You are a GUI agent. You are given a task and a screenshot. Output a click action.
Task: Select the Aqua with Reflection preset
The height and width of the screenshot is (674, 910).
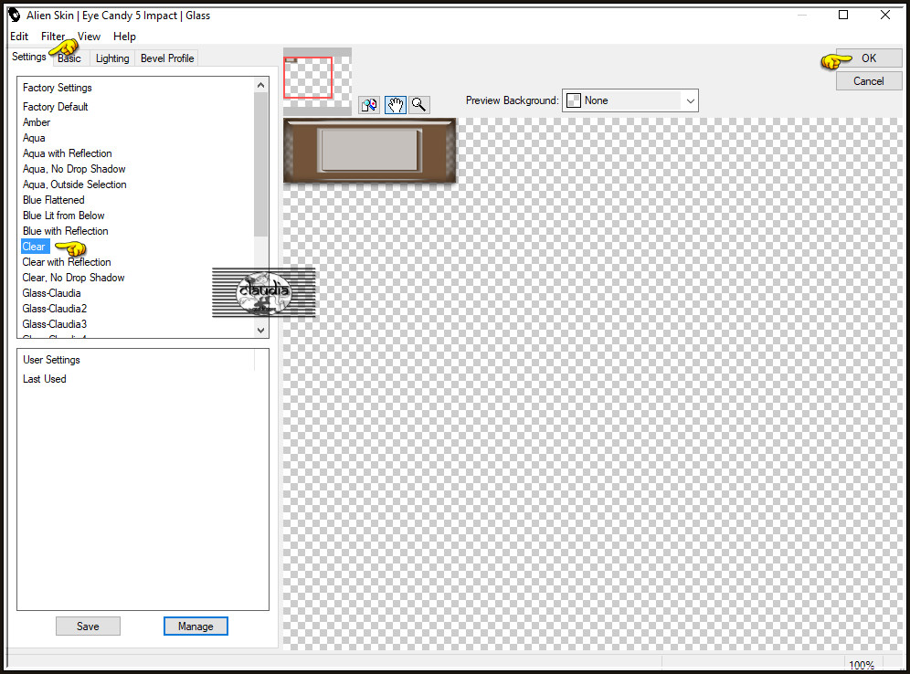click(x=68, y=153)
